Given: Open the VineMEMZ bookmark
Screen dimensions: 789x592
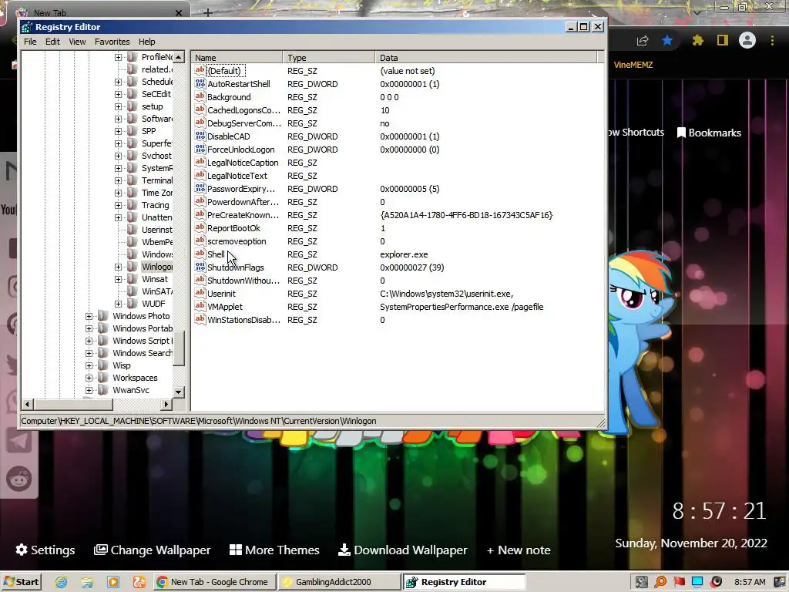Looking at the screenshot, I should pos(633,65).
